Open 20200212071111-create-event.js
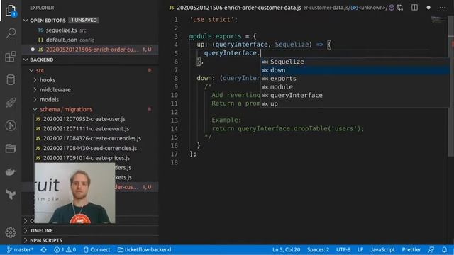 pyautogui.click(x=86, y=129)
